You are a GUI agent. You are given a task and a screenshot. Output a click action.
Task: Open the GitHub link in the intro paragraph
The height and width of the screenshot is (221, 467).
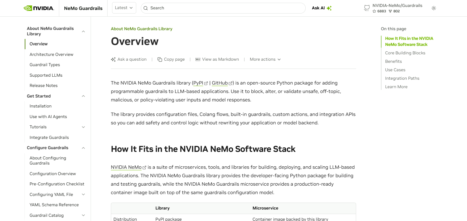click(x=220, y=83)
